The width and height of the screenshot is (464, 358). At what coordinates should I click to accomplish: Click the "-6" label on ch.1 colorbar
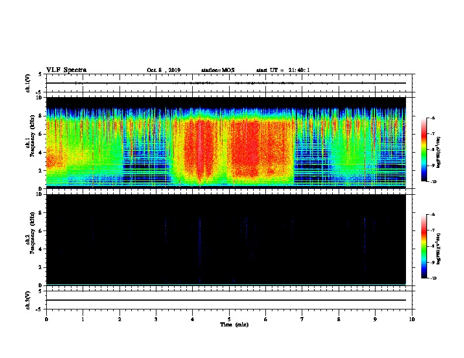point(432,118)
